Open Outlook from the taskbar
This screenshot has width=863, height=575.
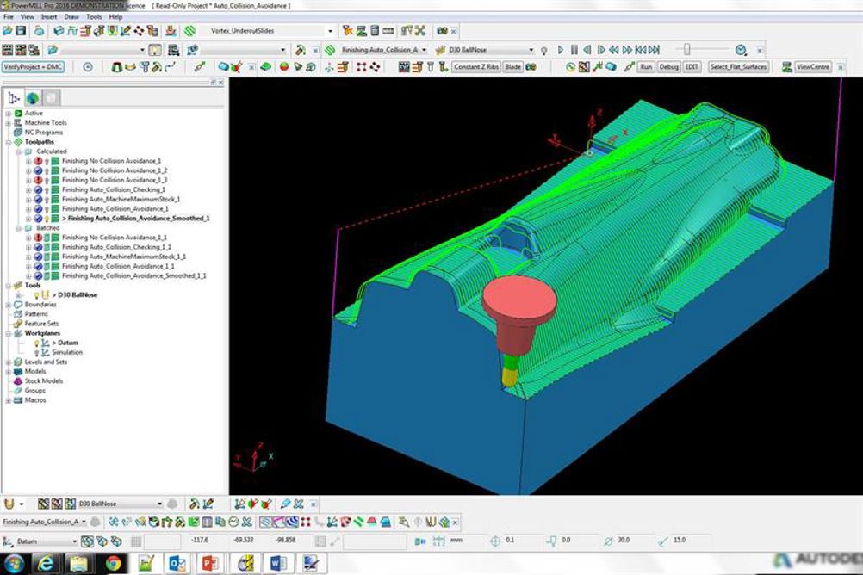pyautogui.click(x=177, y=564)
